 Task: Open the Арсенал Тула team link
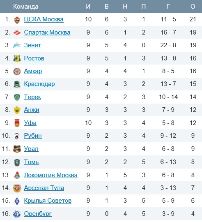pos(44,188)
